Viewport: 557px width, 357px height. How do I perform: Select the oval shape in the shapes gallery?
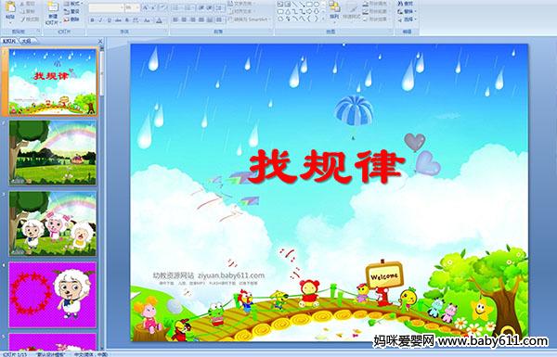(x=317, y=5)
